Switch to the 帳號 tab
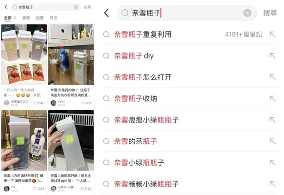Viewport: 284px width, 195px height. 26,18
